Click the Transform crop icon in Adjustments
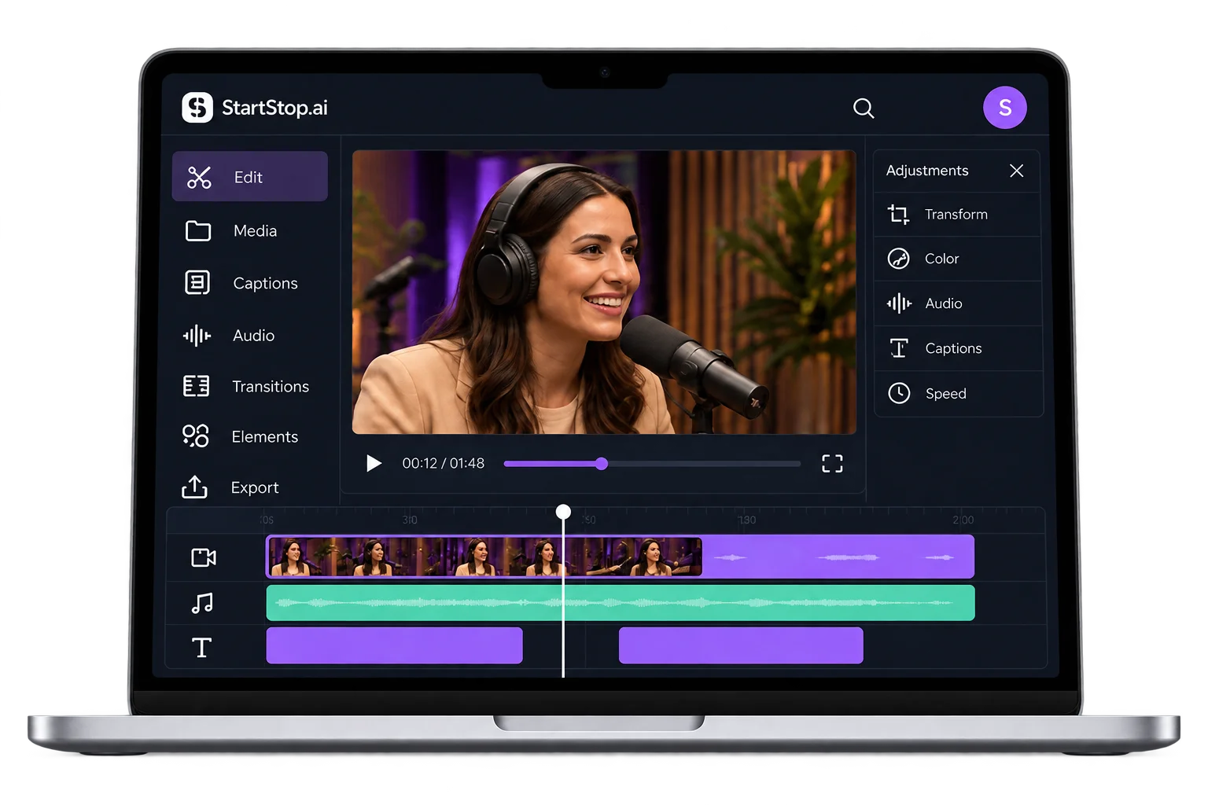The image size is (1208, 805). click(898, 214)
